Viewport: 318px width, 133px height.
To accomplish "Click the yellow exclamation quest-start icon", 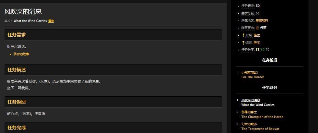I will tap(243, 35).
